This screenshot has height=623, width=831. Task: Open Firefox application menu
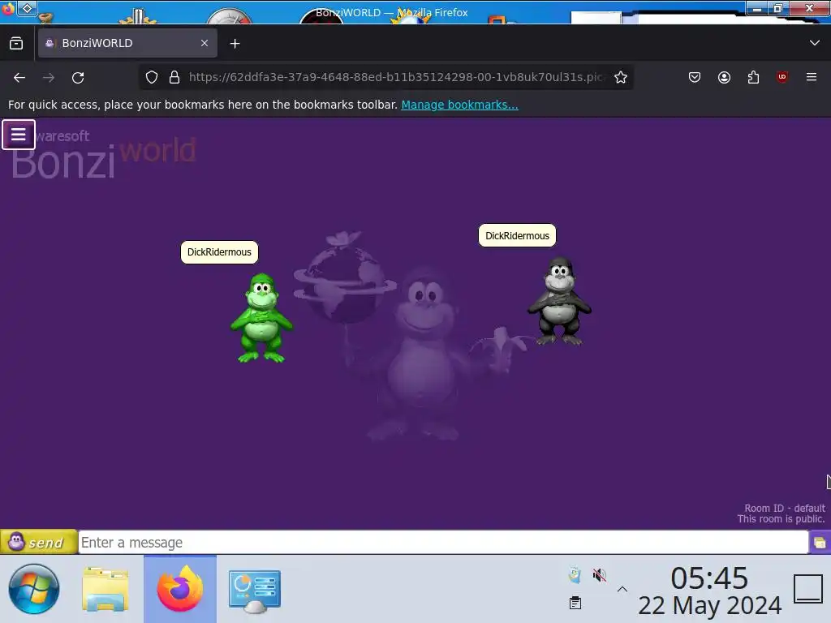coord(812,77)
